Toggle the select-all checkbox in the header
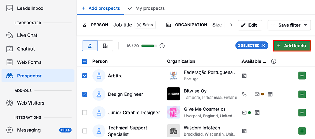 pyautogui.click(x=85, y=61)
